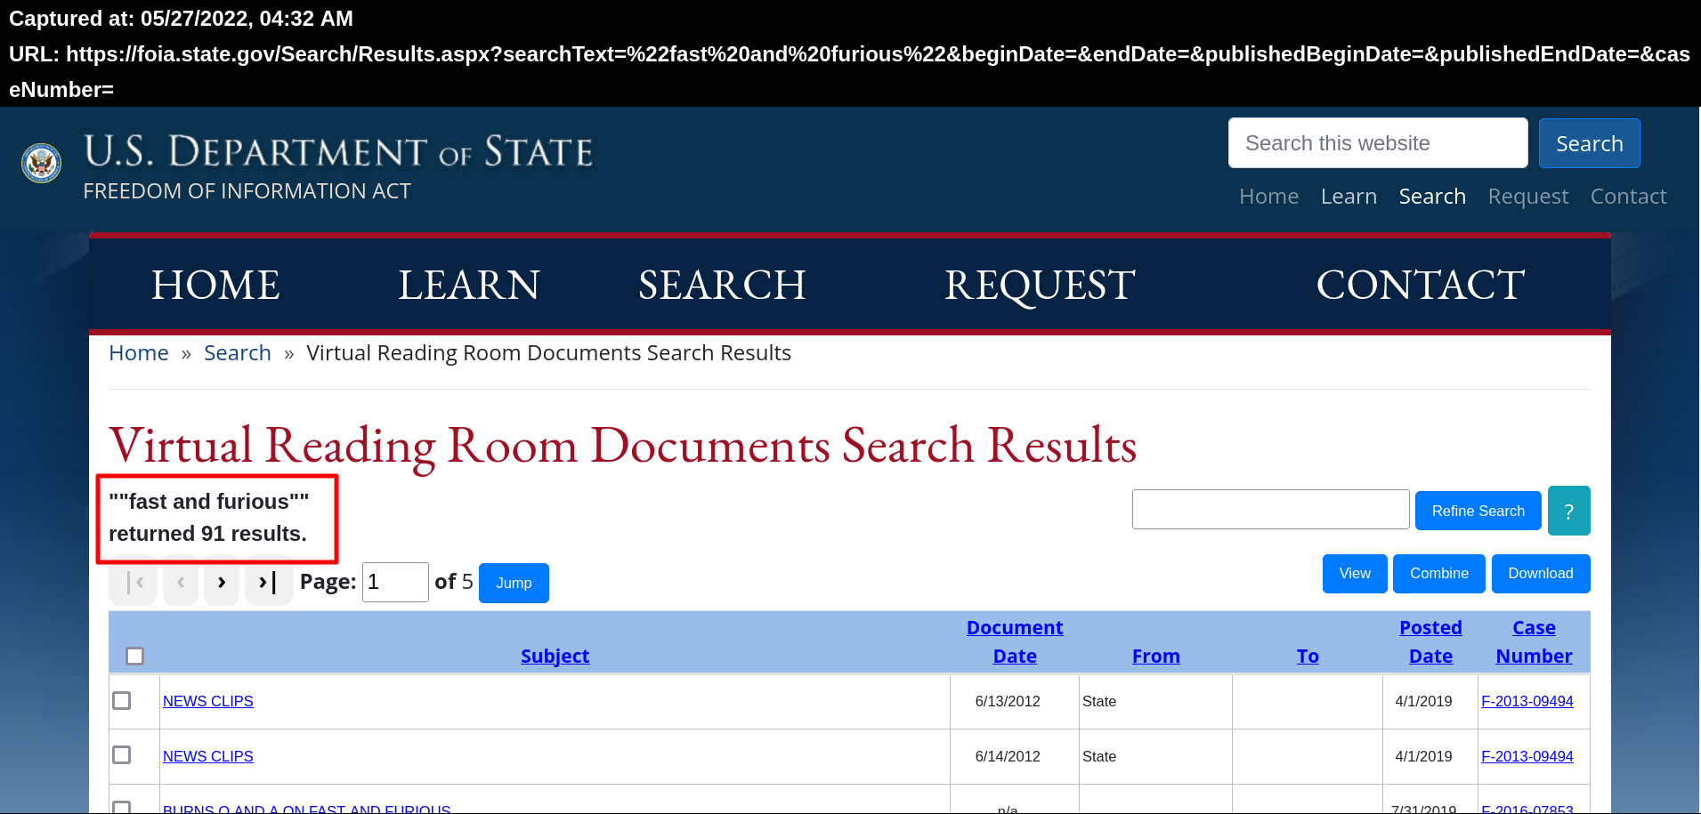The image size is (1701, 814).
Task: Follow the Home breadcrumb link
Action: click(139, 353)
